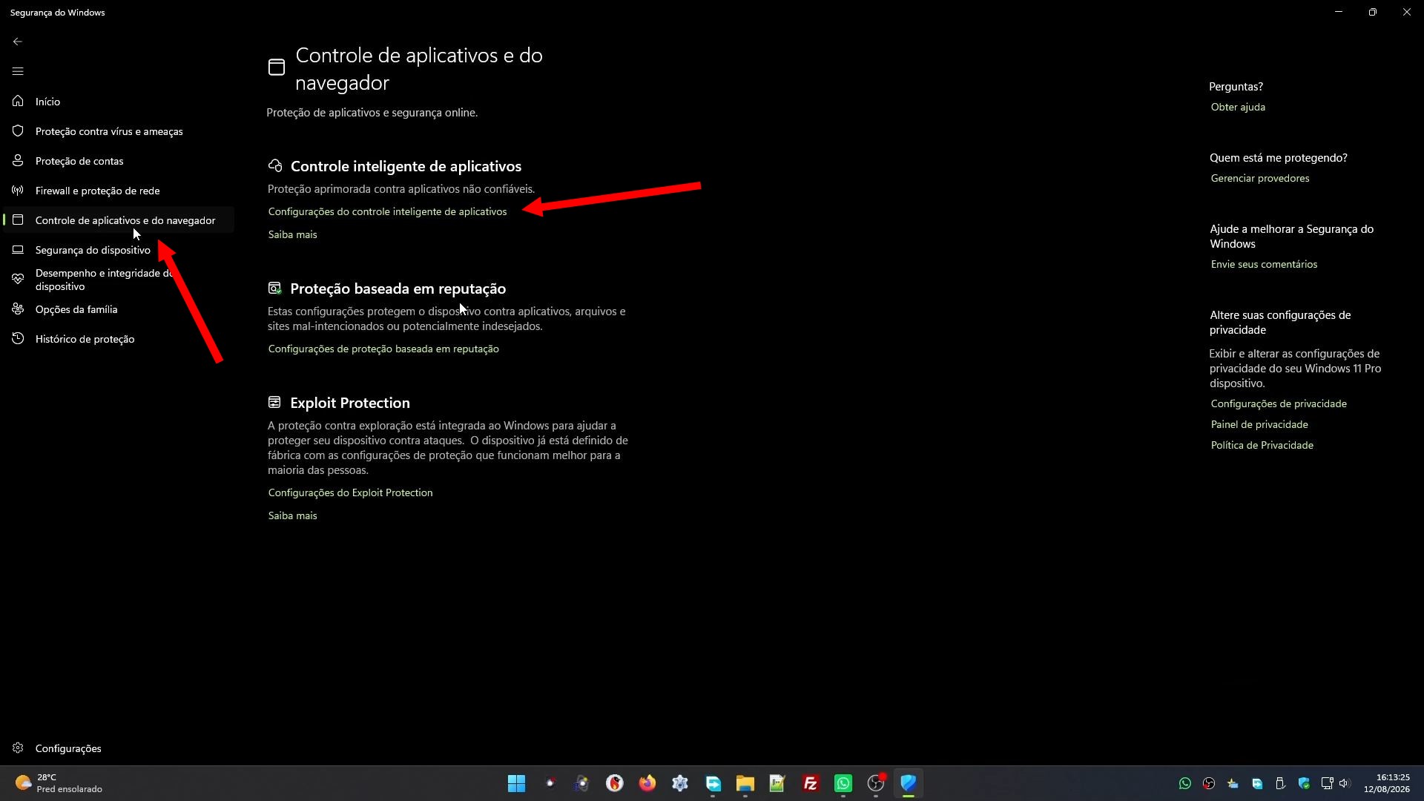Open the Início home icon

tap(18, 101)
